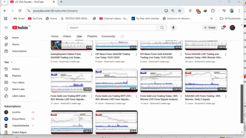Switch to the Community tab
Image resolution: width=246 pixels, height=138 pixels.
(108, 36)
